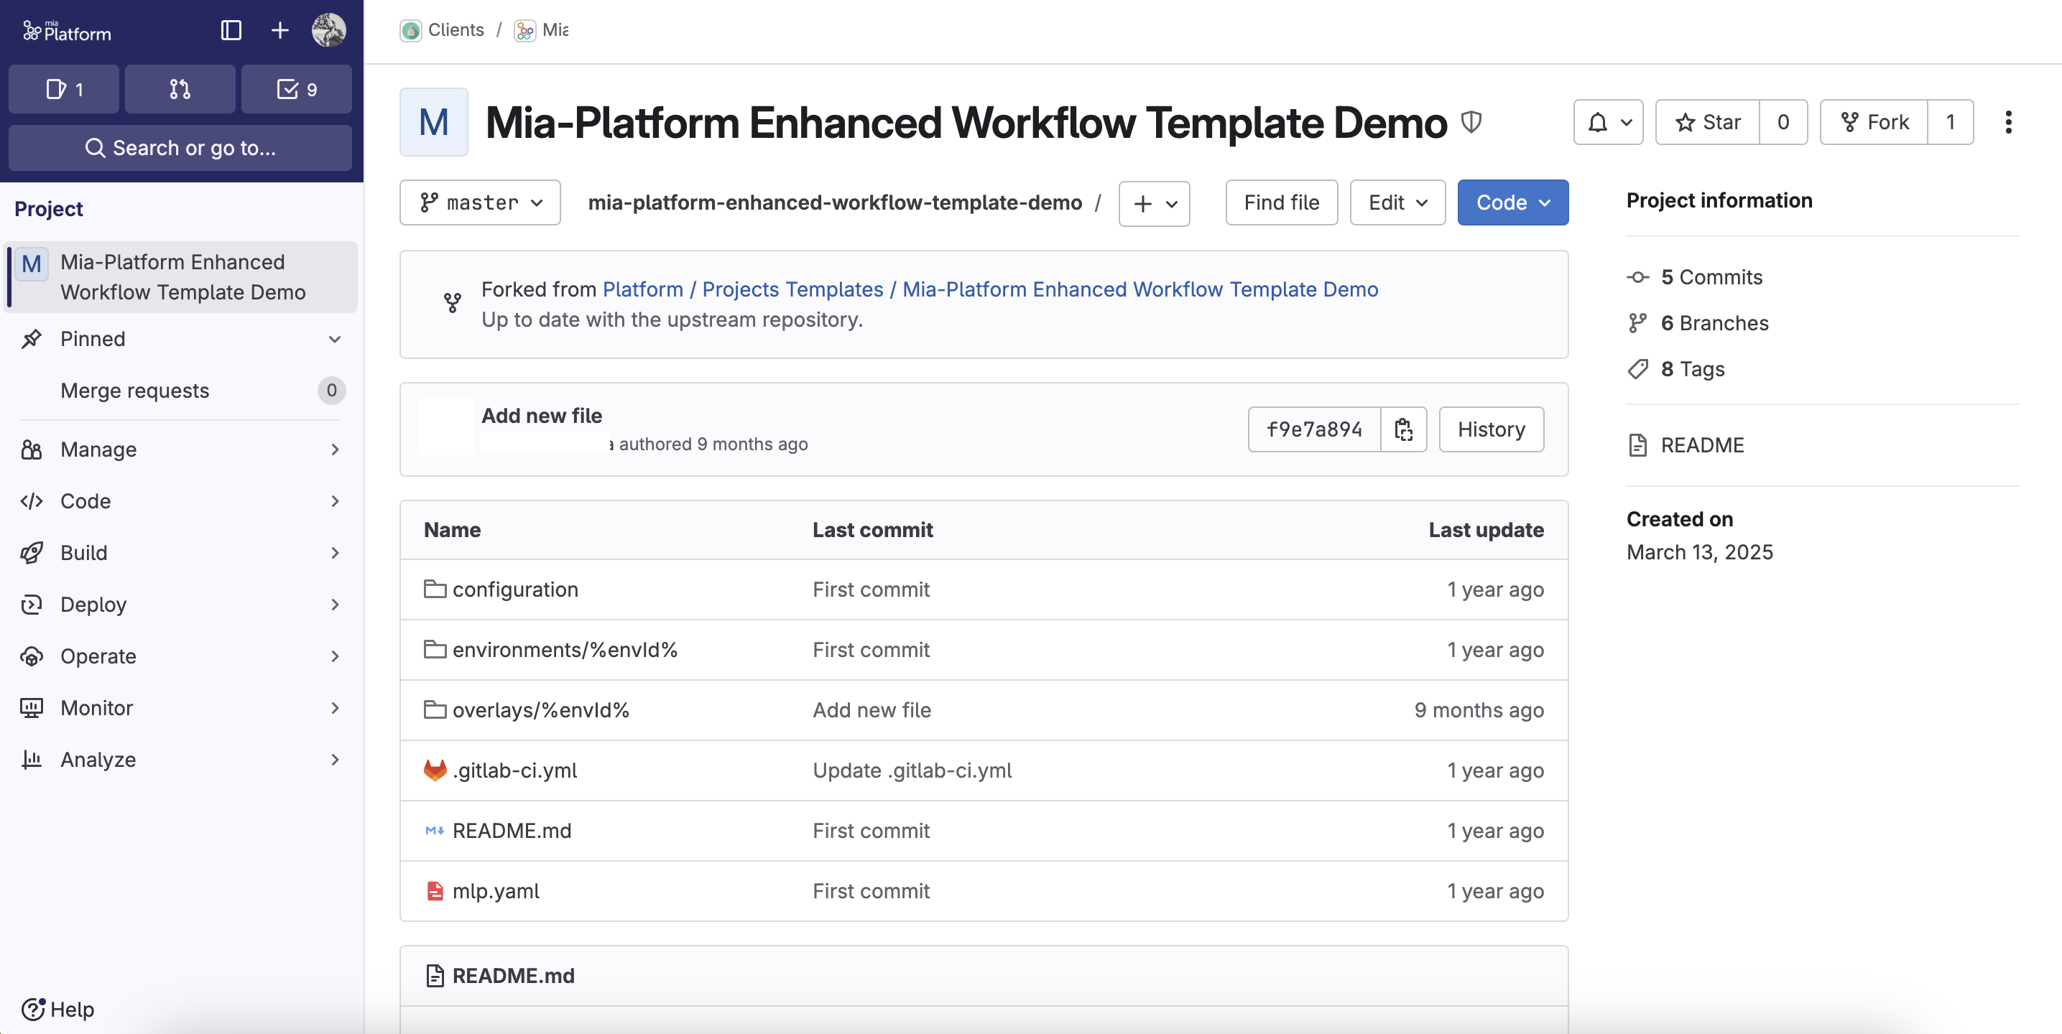Open the master branch selector

(x=480, y=202)
